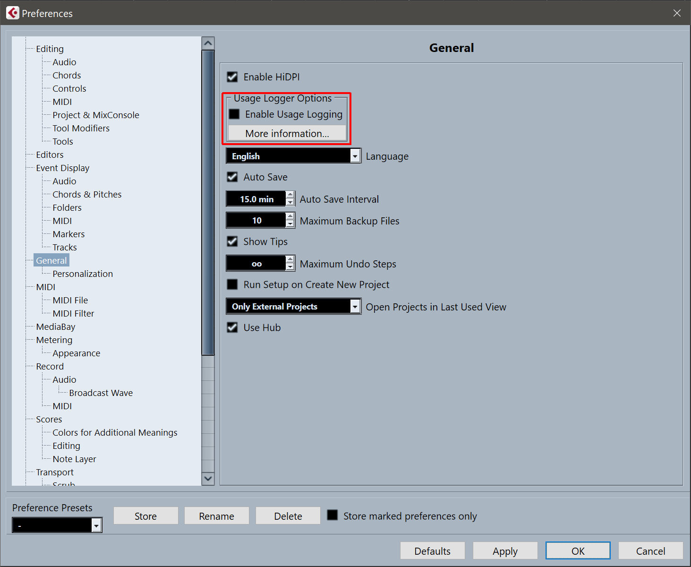
Task: Close the Preferences dialog window
Action: click(677, 13)
